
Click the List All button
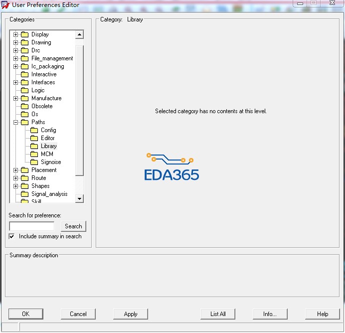tap(218, 314)
